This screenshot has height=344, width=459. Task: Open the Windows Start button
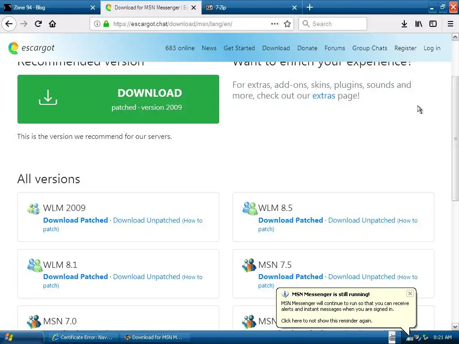pyautogui.click(x=9, y=338)
